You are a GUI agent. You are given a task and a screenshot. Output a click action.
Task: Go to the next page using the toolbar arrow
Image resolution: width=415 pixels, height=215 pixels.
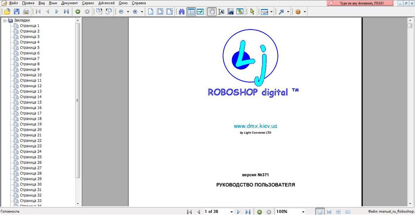click(56, 12)
